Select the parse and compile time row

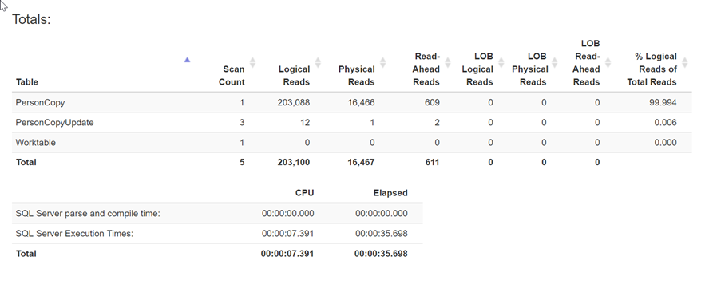[x=217, y=213]
